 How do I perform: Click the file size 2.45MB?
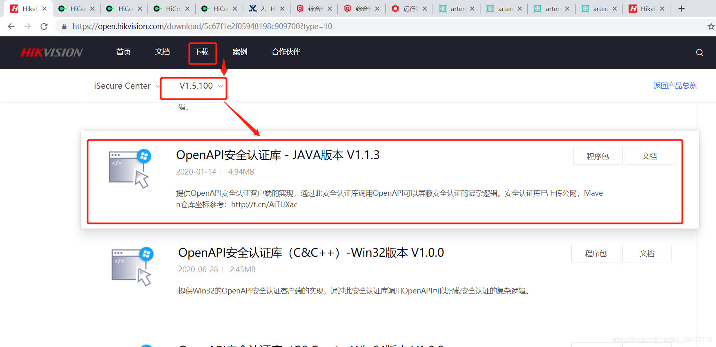click(x=243, y=270)
